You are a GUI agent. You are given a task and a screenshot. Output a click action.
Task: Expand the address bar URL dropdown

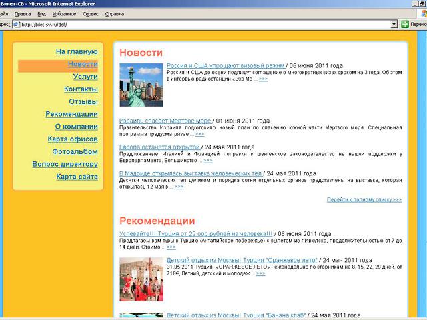click(394, 24)
